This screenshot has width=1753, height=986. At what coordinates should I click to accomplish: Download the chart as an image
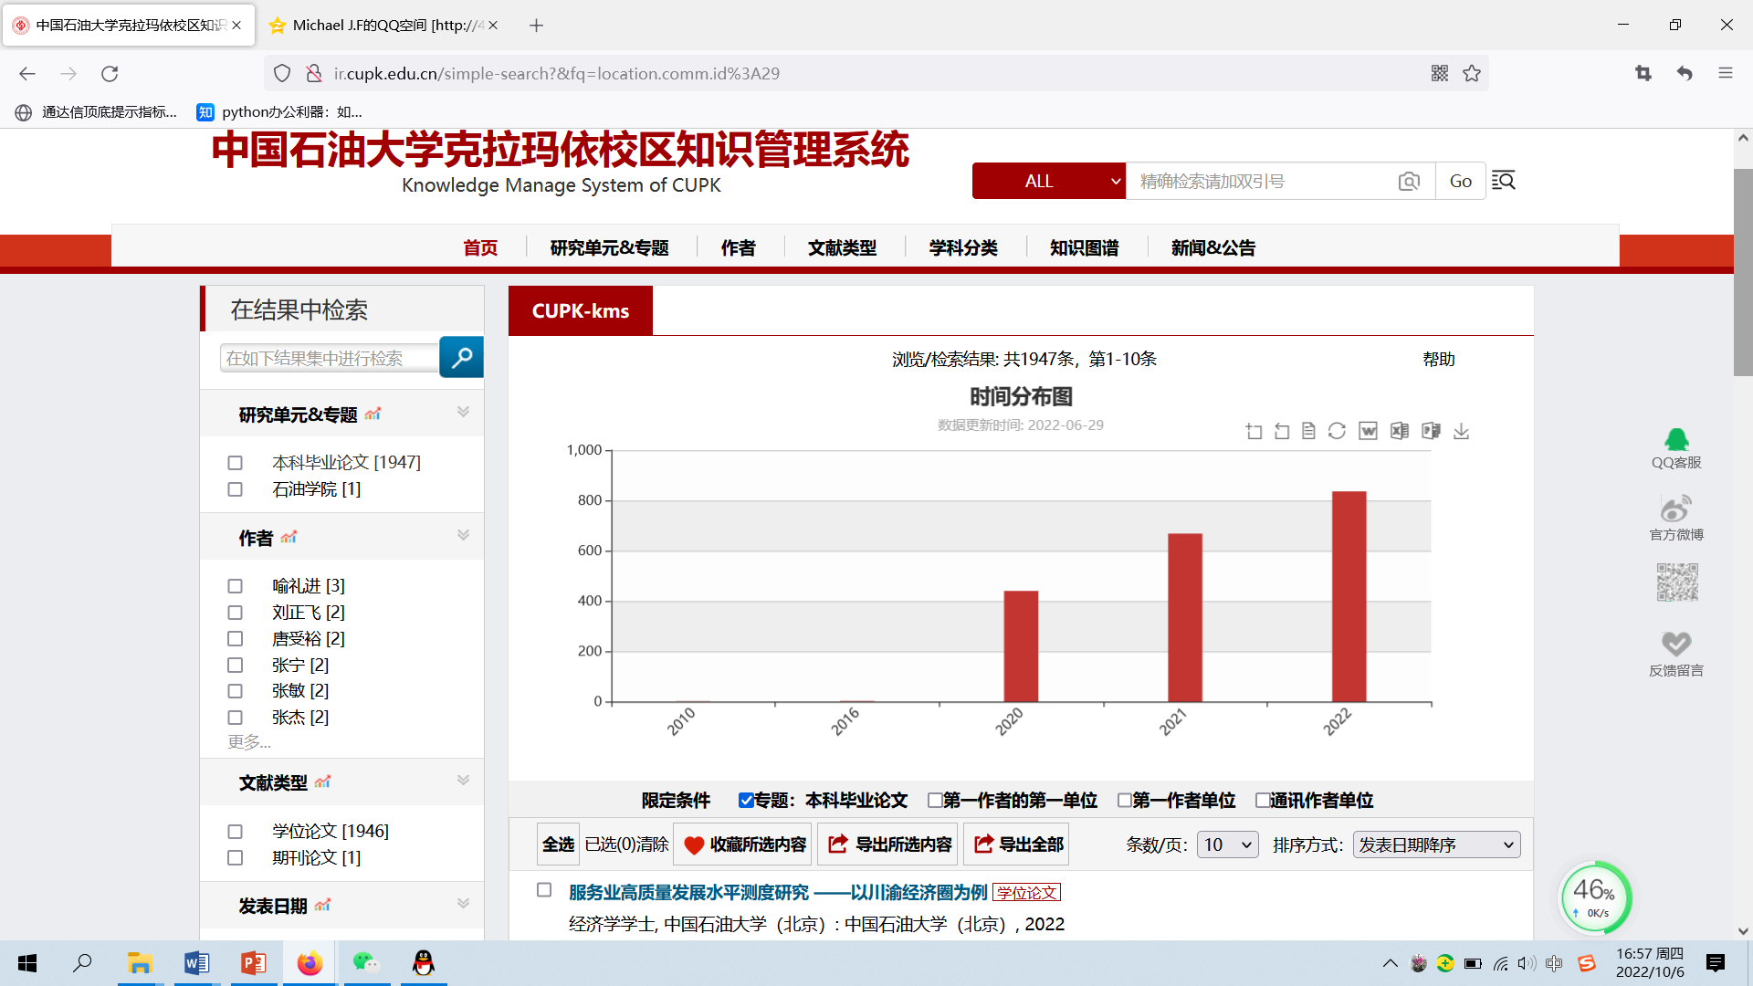pyautogui.click(x=1461, y=431)
